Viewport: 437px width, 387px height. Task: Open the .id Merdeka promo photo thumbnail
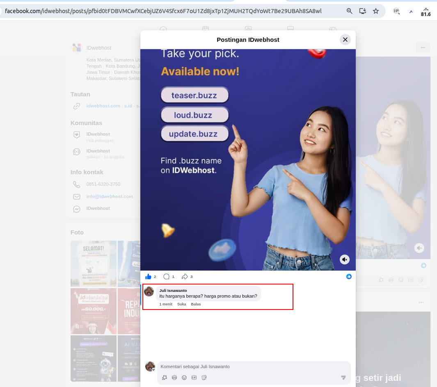click(x=94, y=311)
